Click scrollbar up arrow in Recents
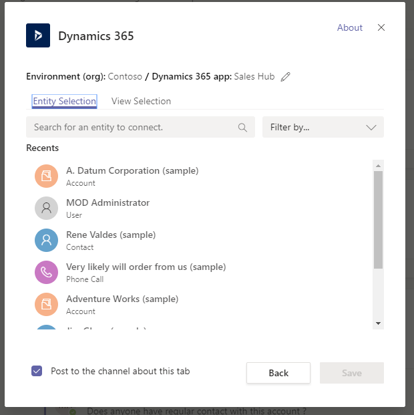Viewport: 414px width, 415px height. click(x=378, y=166)
